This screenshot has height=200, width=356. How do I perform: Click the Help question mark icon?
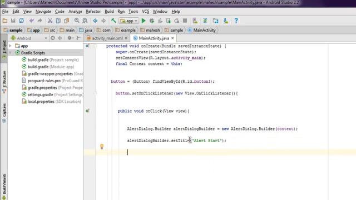[236, 21]
